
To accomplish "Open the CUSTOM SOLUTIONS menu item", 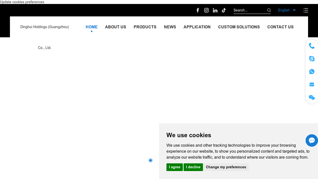I will pyautogui.click(x=239, y=27).
